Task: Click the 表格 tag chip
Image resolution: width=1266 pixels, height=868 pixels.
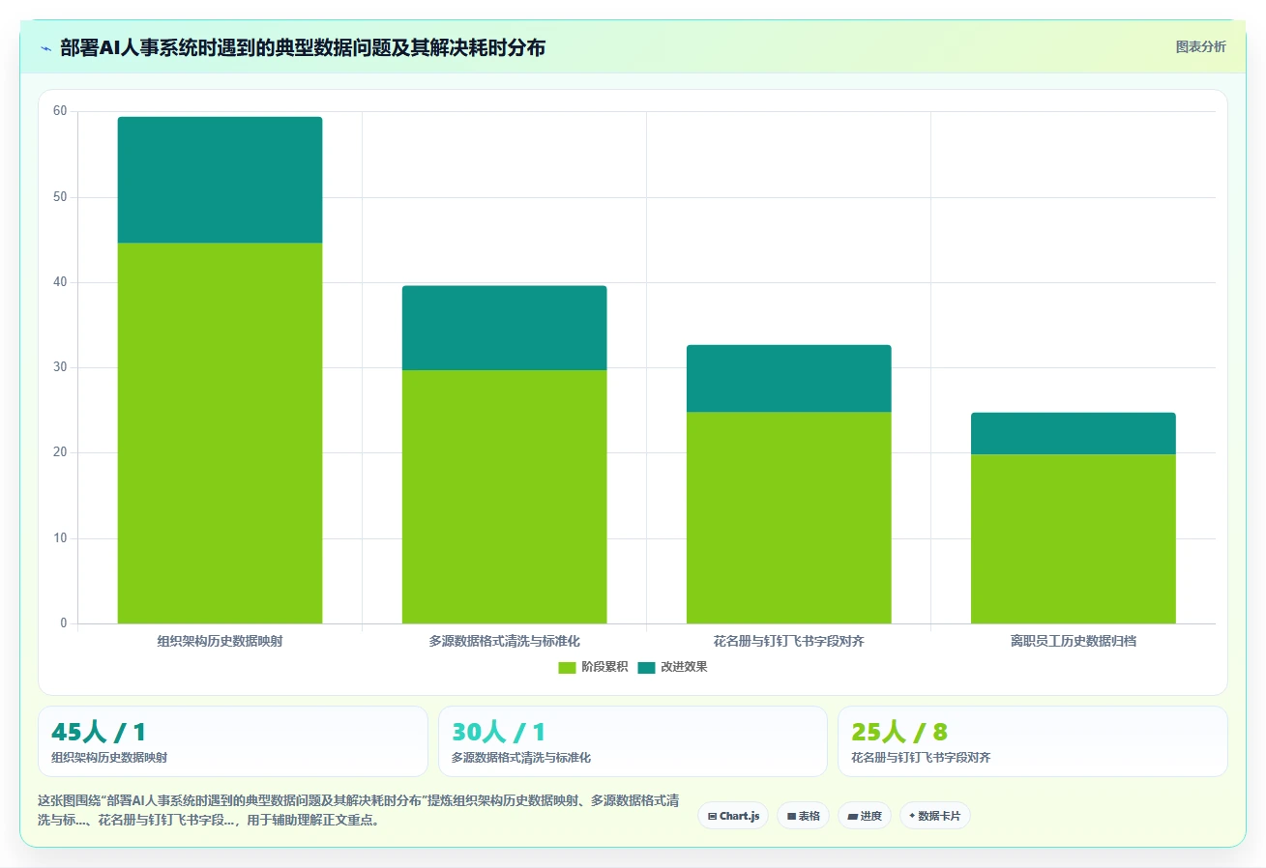Action: point(803,816)
